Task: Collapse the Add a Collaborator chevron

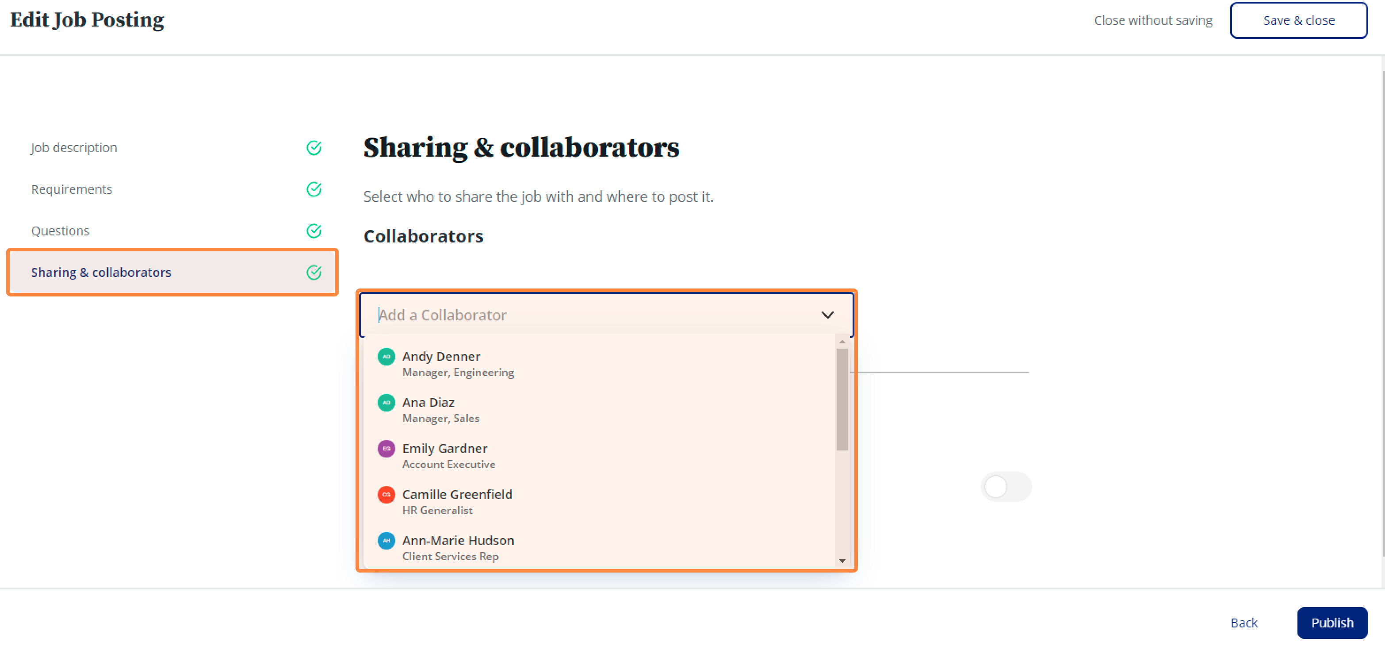Action: pos(827,315)
